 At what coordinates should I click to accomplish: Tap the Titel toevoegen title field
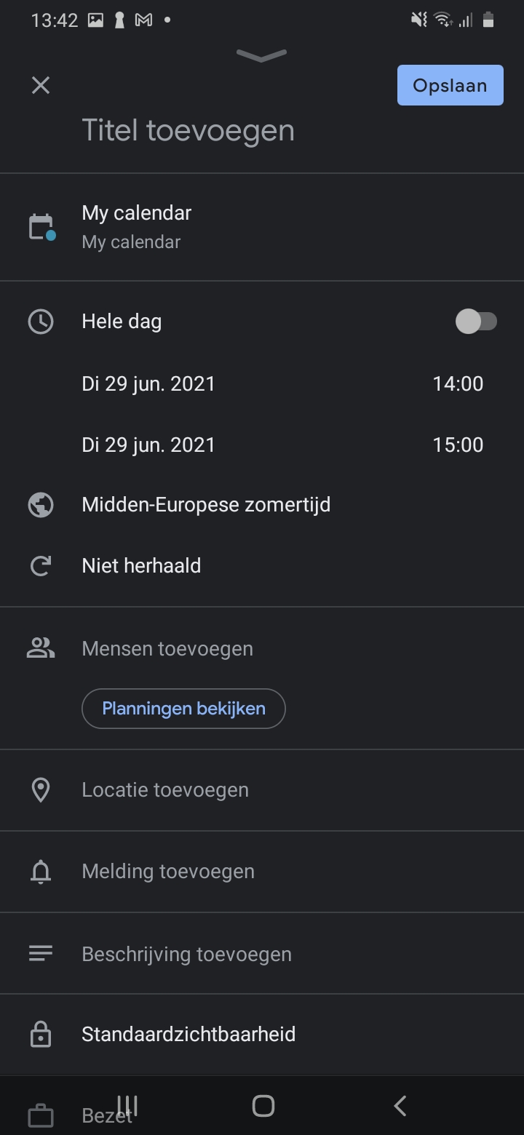click(188, 131)
